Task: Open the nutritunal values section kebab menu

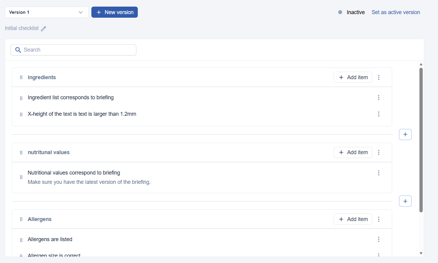Action: click(x=379, y=152)
